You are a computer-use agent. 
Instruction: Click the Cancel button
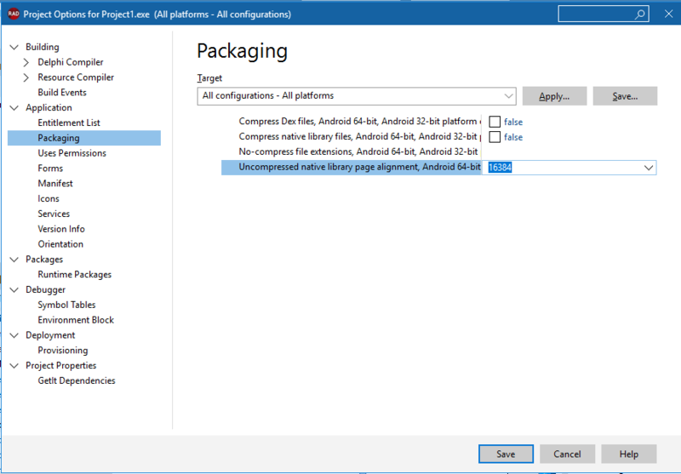[x=567, y=454]
